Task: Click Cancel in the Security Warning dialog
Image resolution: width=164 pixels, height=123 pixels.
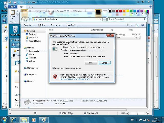Action: 105,63
